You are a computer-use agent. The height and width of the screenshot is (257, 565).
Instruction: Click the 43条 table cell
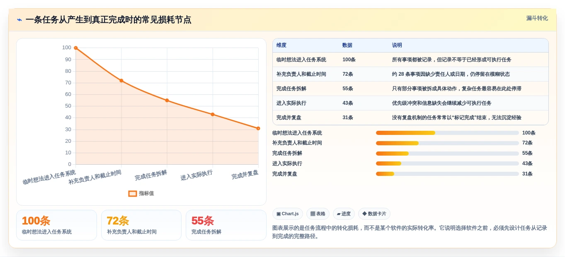click(x=348, y=103)
